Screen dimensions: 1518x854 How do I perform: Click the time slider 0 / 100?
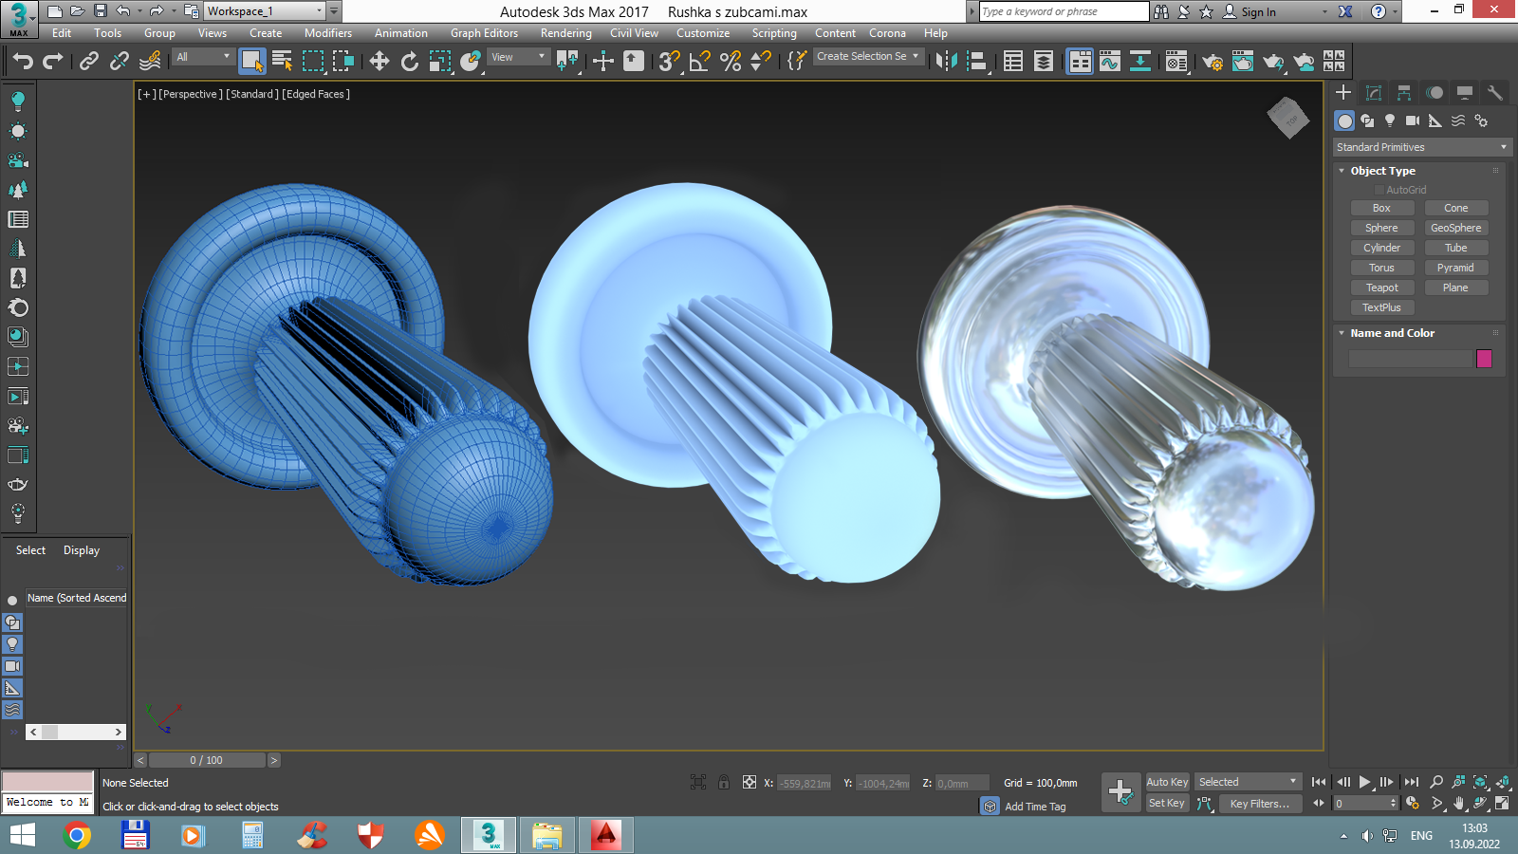pyautogui.click(x=207, y=760)
